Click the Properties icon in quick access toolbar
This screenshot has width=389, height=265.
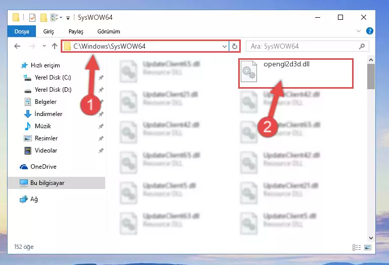click(32, 18)
